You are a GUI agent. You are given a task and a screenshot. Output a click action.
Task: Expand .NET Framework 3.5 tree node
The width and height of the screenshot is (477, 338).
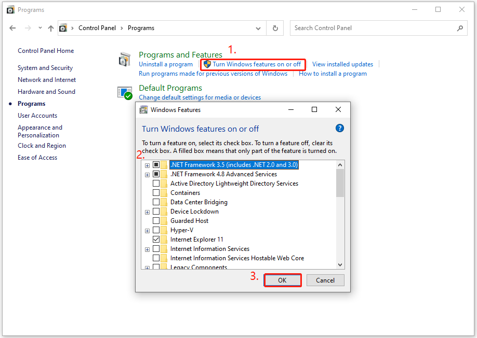[x=147, y=165]
